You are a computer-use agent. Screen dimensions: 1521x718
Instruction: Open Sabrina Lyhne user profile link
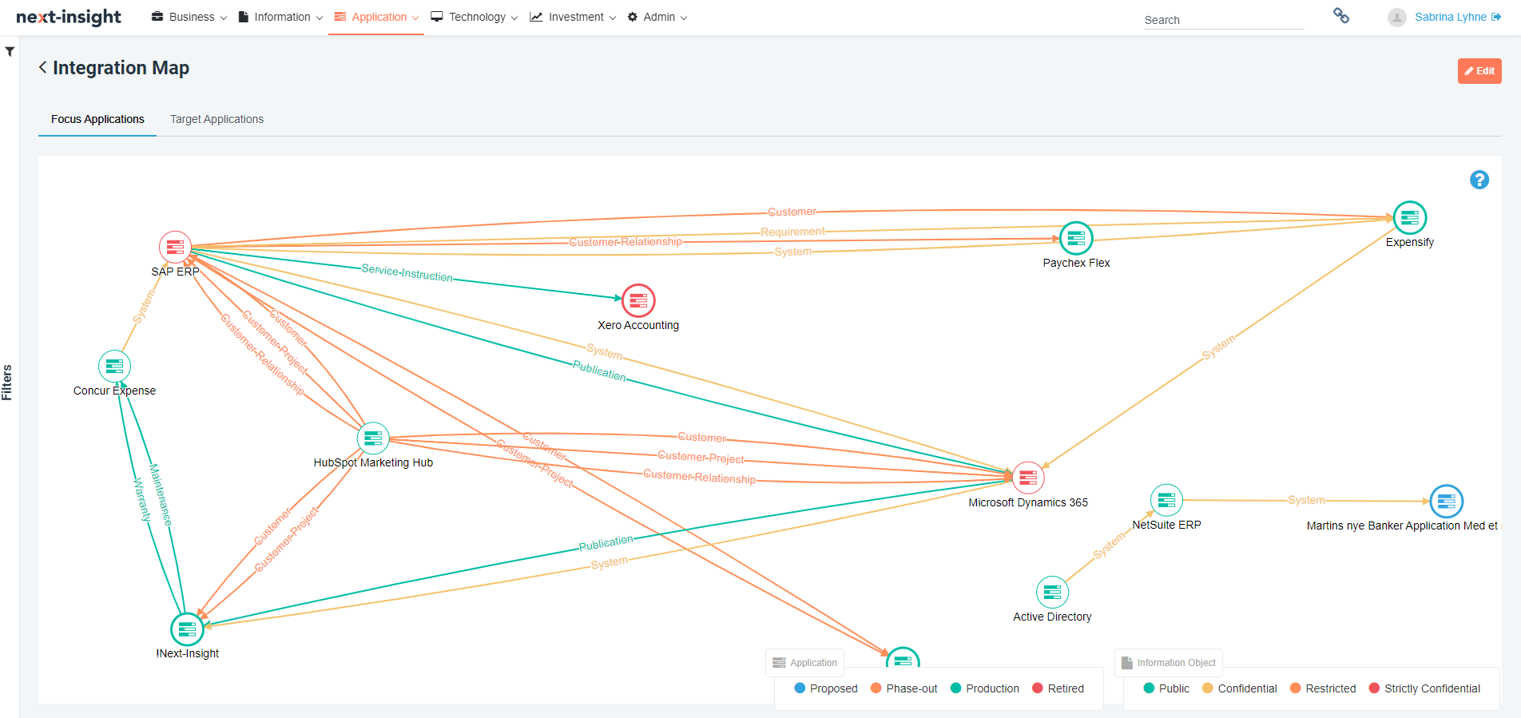(x=1451, y=17)
